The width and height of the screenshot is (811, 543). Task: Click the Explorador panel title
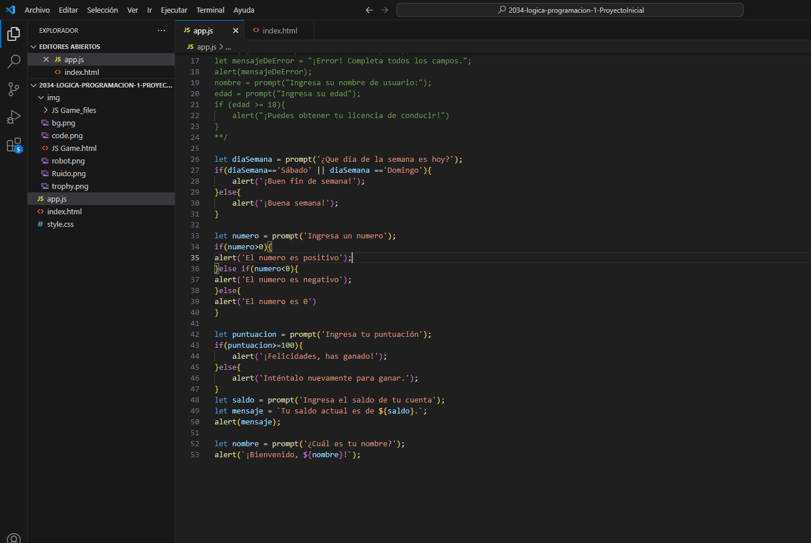click(59, 31)
